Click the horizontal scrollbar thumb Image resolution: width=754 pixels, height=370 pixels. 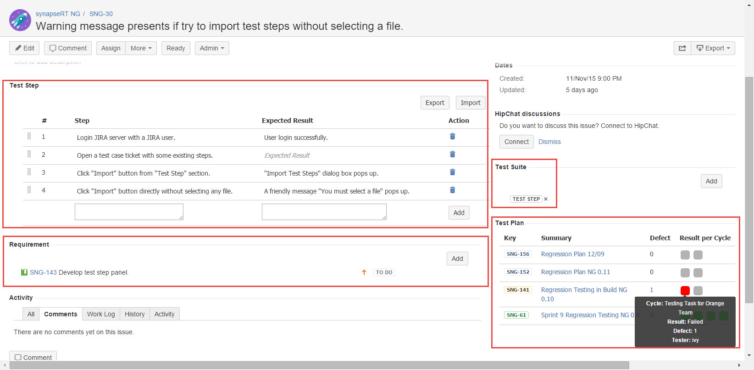[319, 365]
